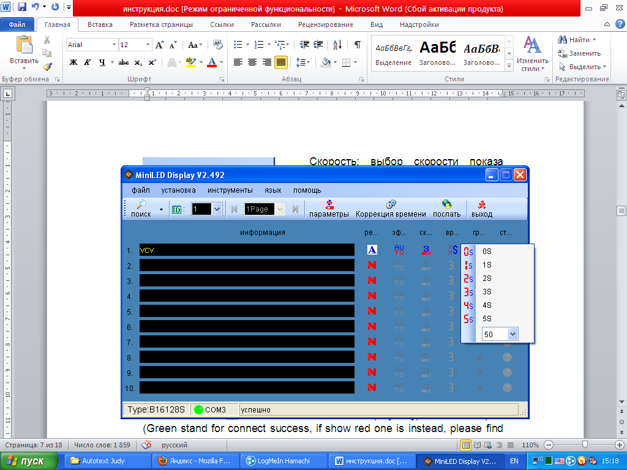Open поиск dropdown arrow in MiniLED
Viewport: 627px width, 470px height.
click(161, 209)
